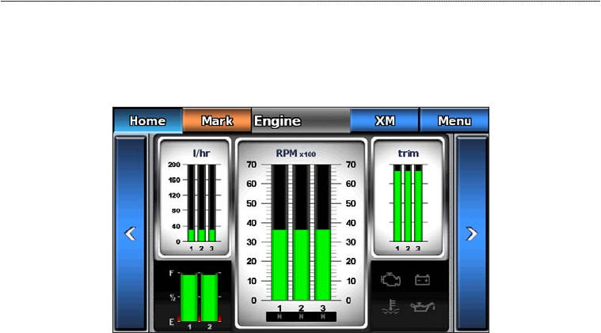Tap the gear indicator strip below RPM bars
The height and width of the screenshot is (333, 601).
(301, 316)
